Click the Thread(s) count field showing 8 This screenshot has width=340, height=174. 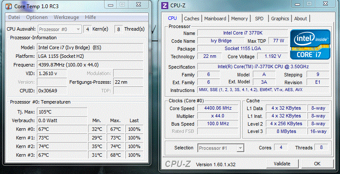click(118, 29)
